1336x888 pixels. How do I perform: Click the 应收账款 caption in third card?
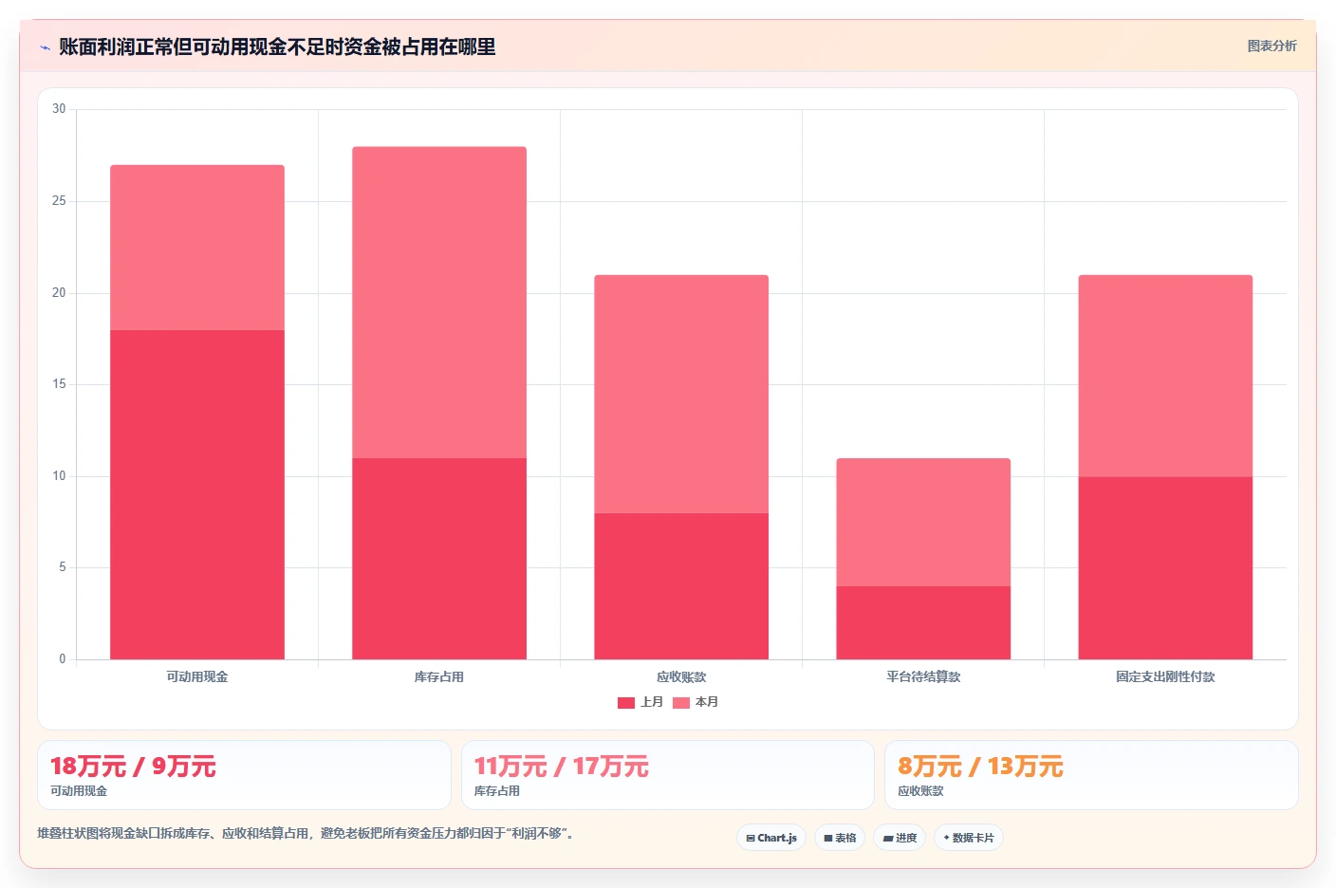pyautogui.click(x=920, y=791)
